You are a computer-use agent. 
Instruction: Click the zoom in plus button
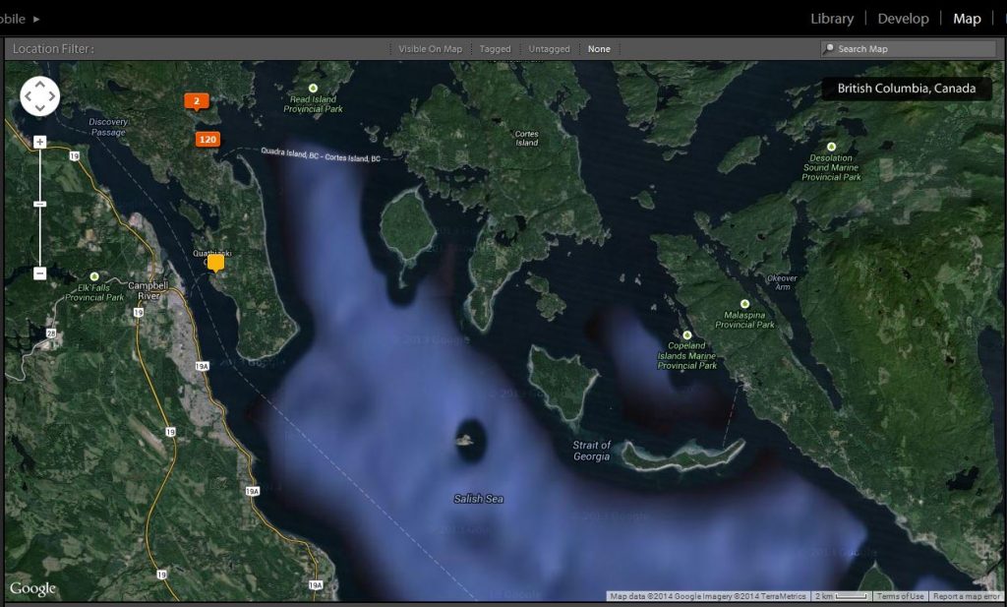[40, 142]
